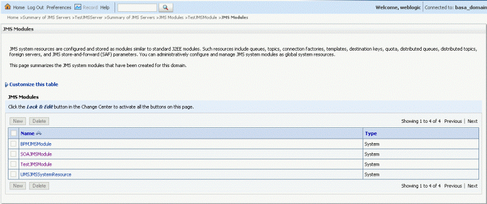Click the Name column sort arrow icon
This screenshot has height=204, width=487.
(x=39, y=134)
